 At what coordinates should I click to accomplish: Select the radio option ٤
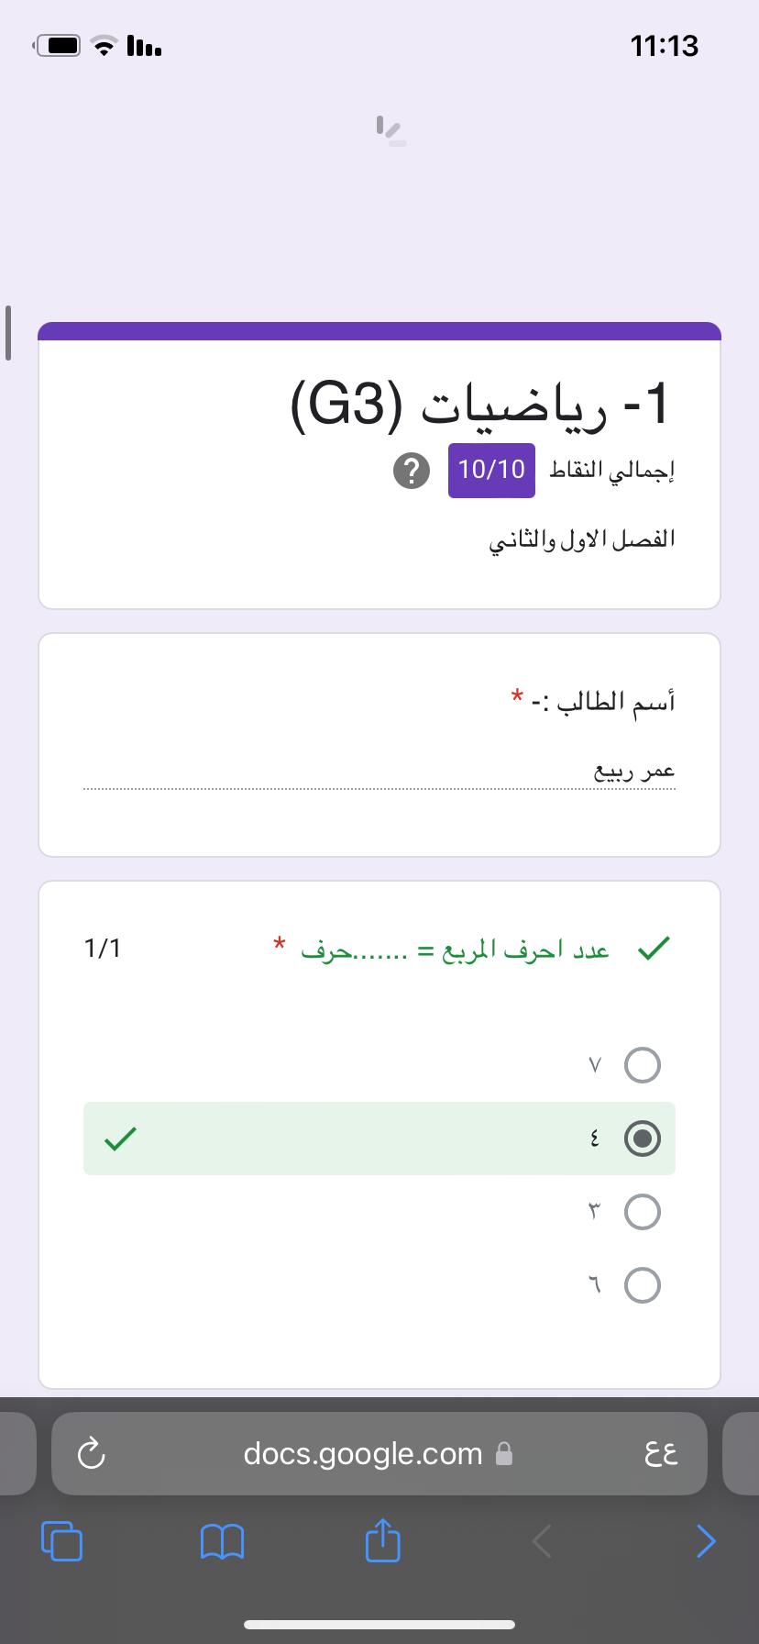(x=642, y=1139)
